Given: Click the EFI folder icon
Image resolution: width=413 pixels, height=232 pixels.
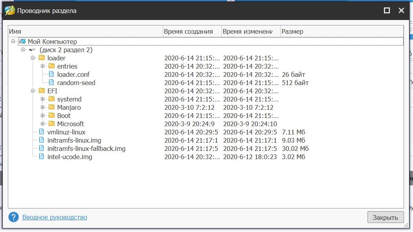Looking at the screenshot, I should [42, 91].
